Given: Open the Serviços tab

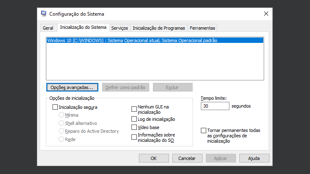Looking at the screenshot, I should [x=119, y=28].
